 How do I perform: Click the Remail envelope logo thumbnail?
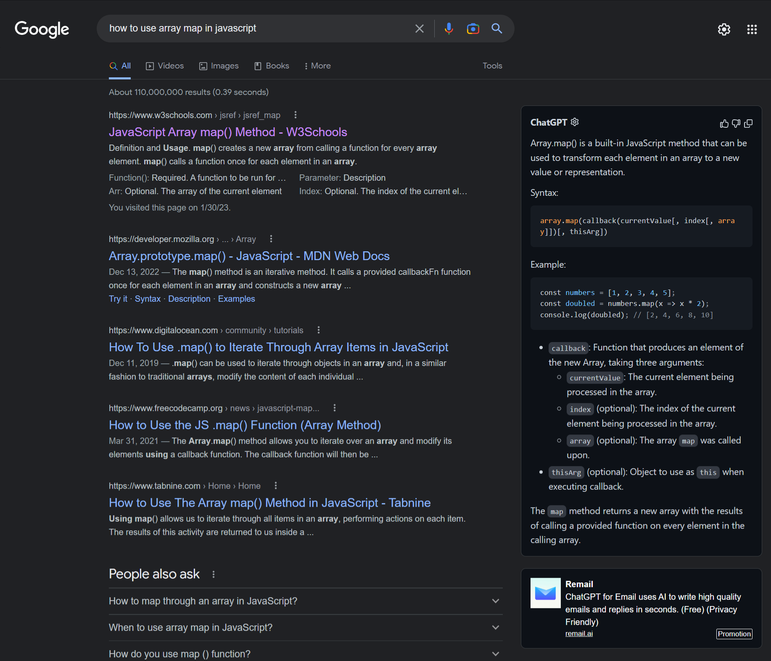[545, 593]
